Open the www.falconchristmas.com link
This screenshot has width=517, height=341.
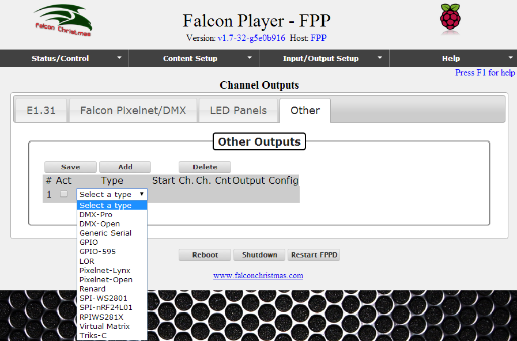pyautogui.click(x=258, y=275)
